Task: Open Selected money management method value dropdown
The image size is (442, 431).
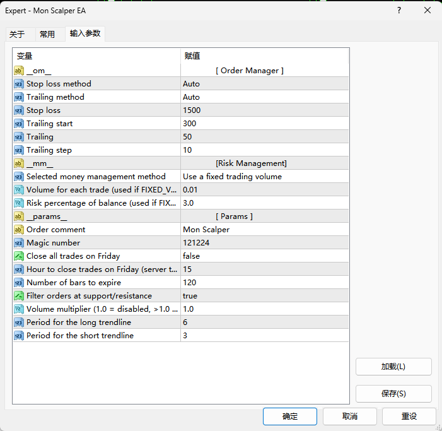Action: tap(264, 177)
